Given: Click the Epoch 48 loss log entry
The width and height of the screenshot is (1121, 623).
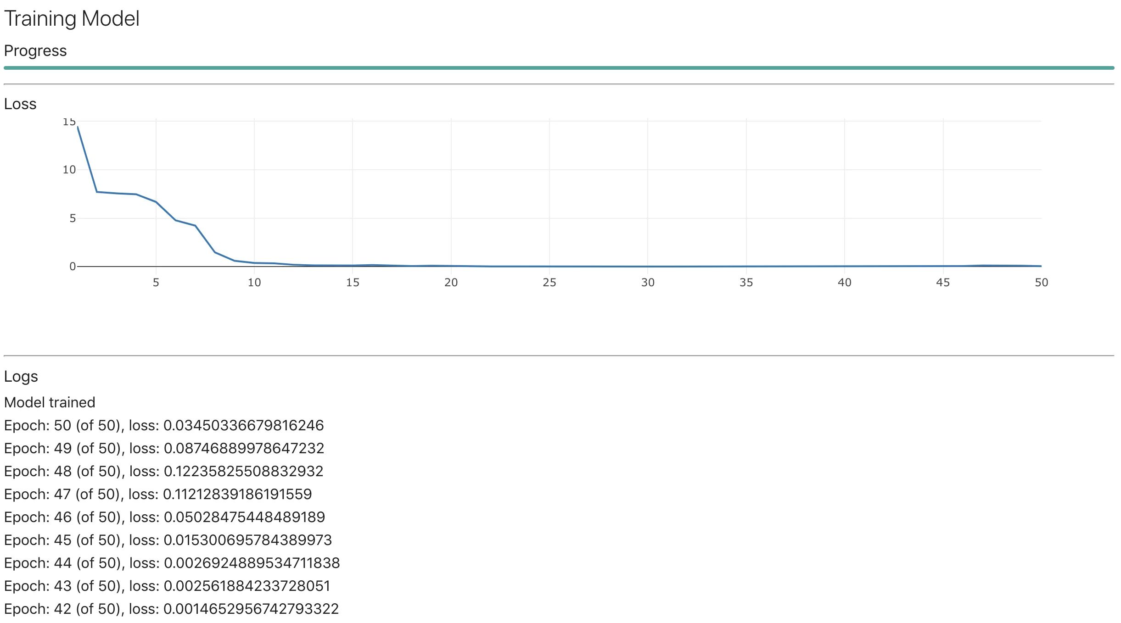Looking at the screenshot, I should click(164, 471).
